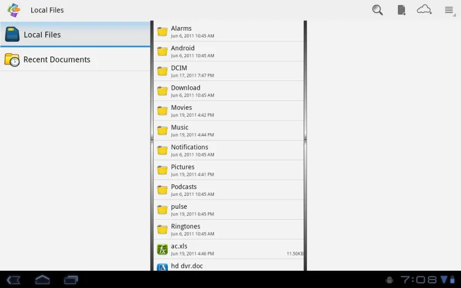Open the Music folder
Screen dimensions: 461x288
coord(229,131)
